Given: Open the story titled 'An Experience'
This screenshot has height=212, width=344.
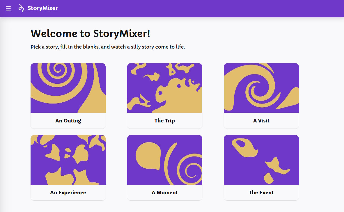Looking at the screenshot, I should [68, 192].
